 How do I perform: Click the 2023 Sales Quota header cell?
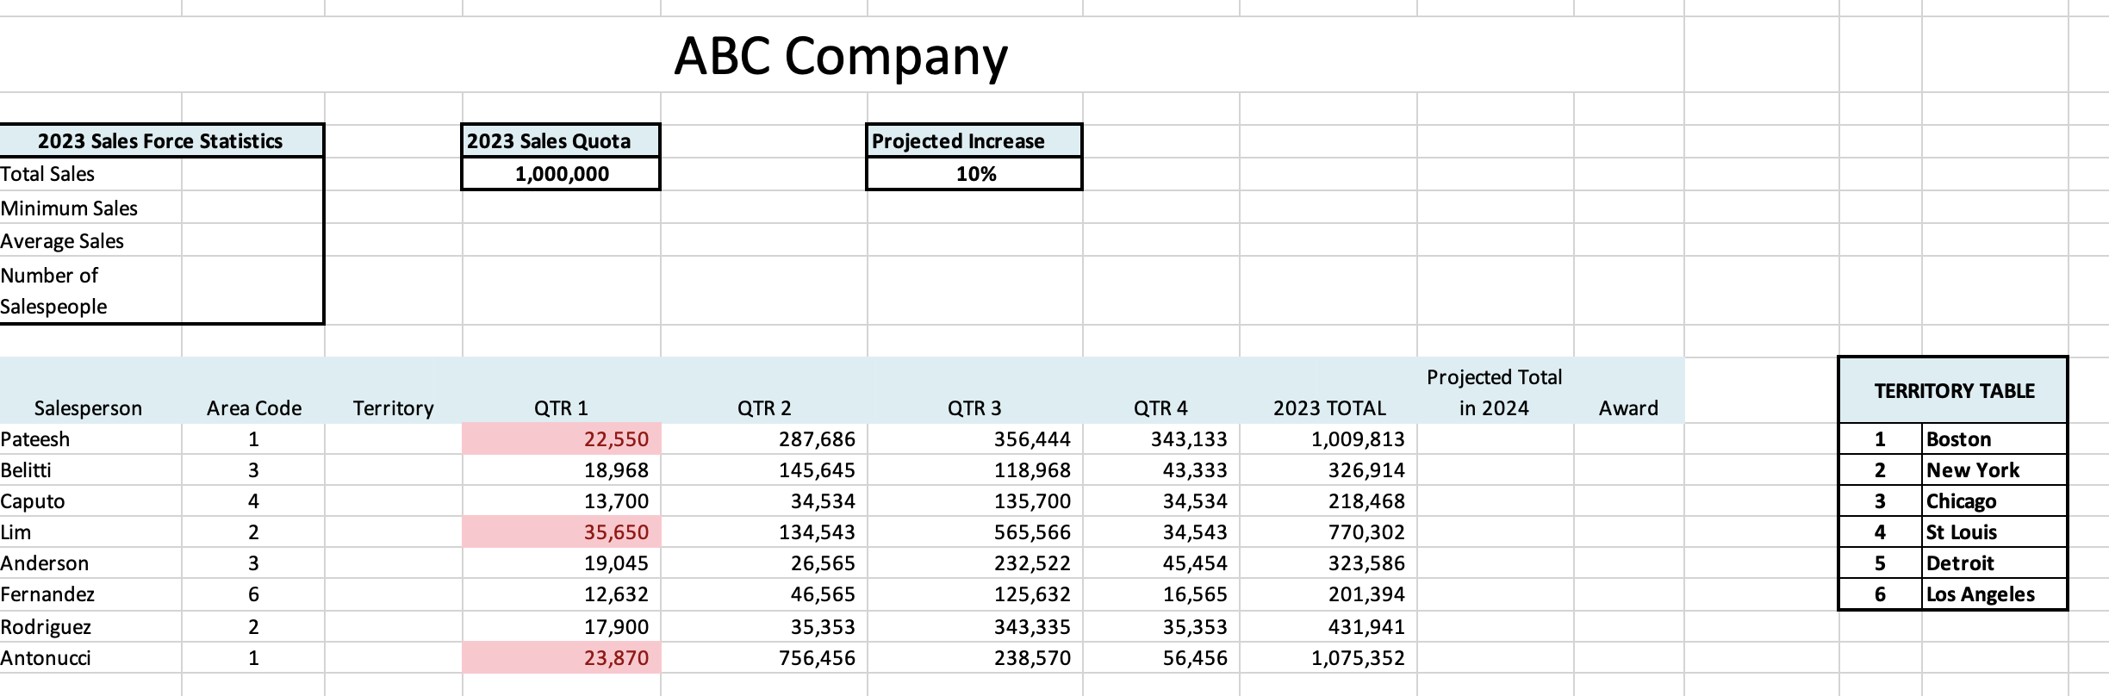pyautogui.click(x=561, y=141)
